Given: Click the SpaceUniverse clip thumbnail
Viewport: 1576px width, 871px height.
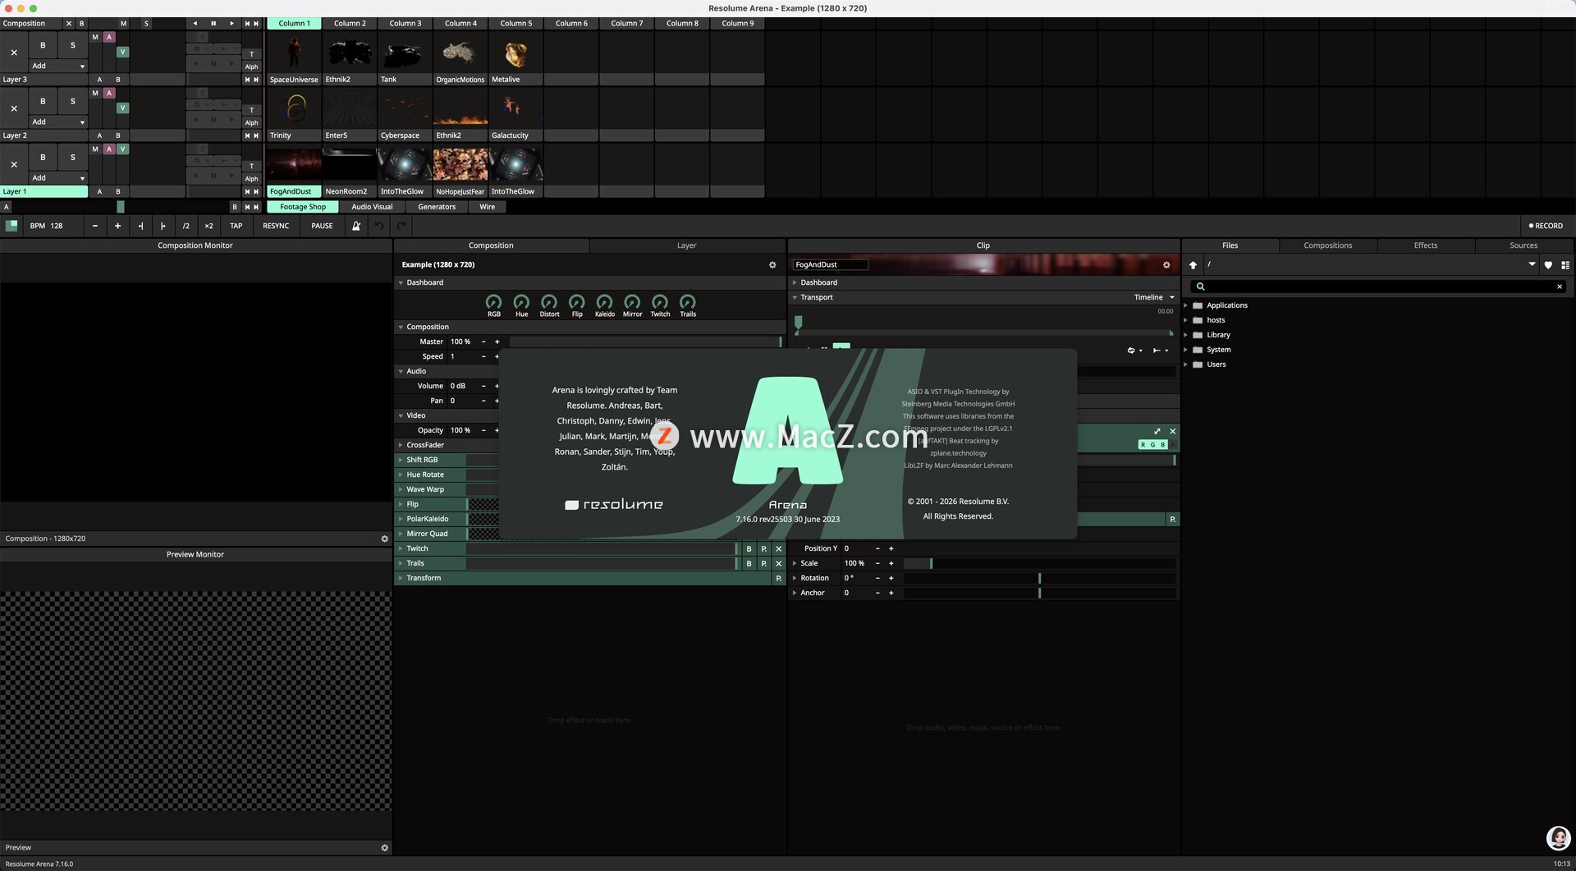Looking at the screenshot, I should coord(294,53).
